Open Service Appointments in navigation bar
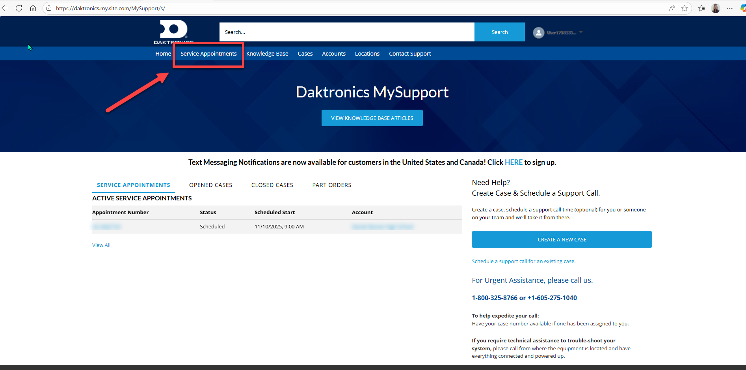Screen dimensions: 746x370 point(208,54)
